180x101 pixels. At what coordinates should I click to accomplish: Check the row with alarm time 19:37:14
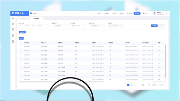21,67
